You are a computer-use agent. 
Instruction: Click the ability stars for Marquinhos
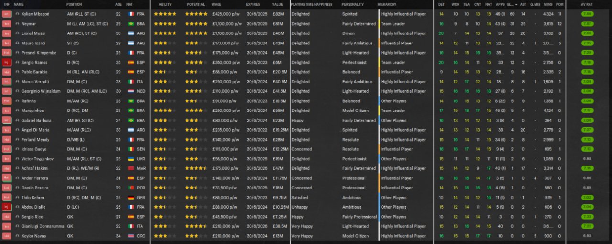point(165,111)
